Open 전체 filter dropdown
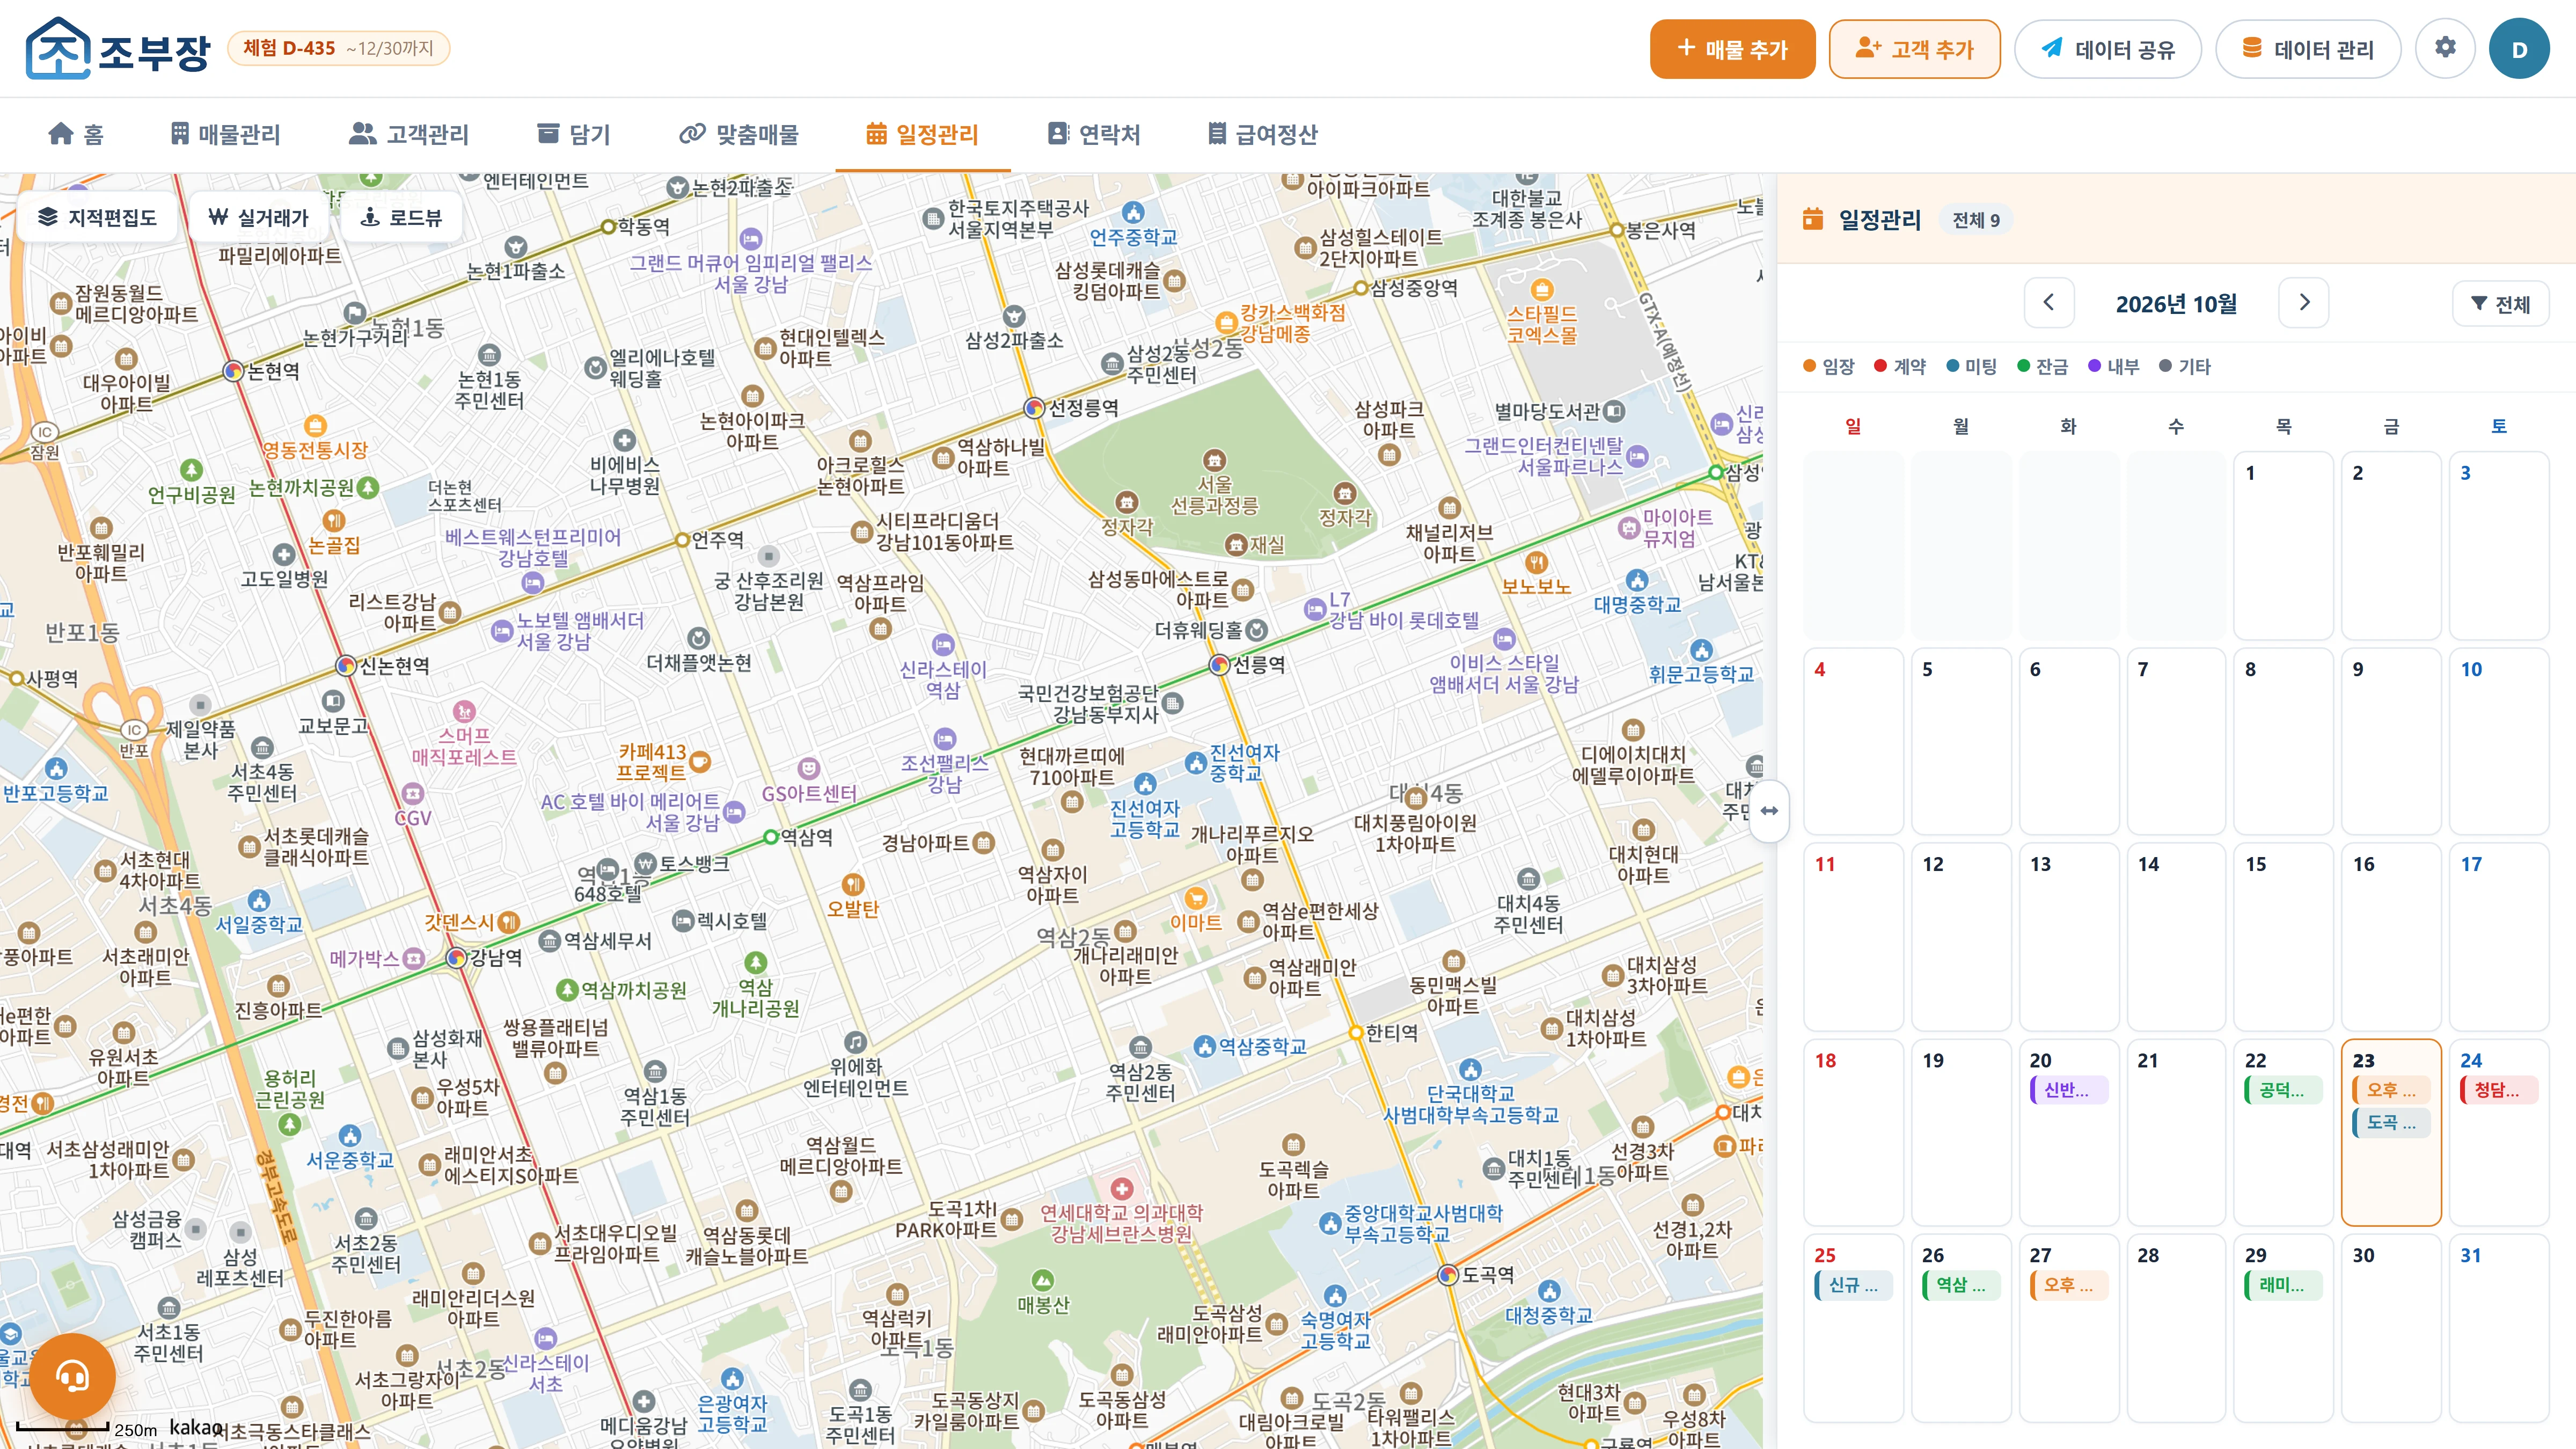This screenshot has height=1449, width=2576. coord(2500,303)
